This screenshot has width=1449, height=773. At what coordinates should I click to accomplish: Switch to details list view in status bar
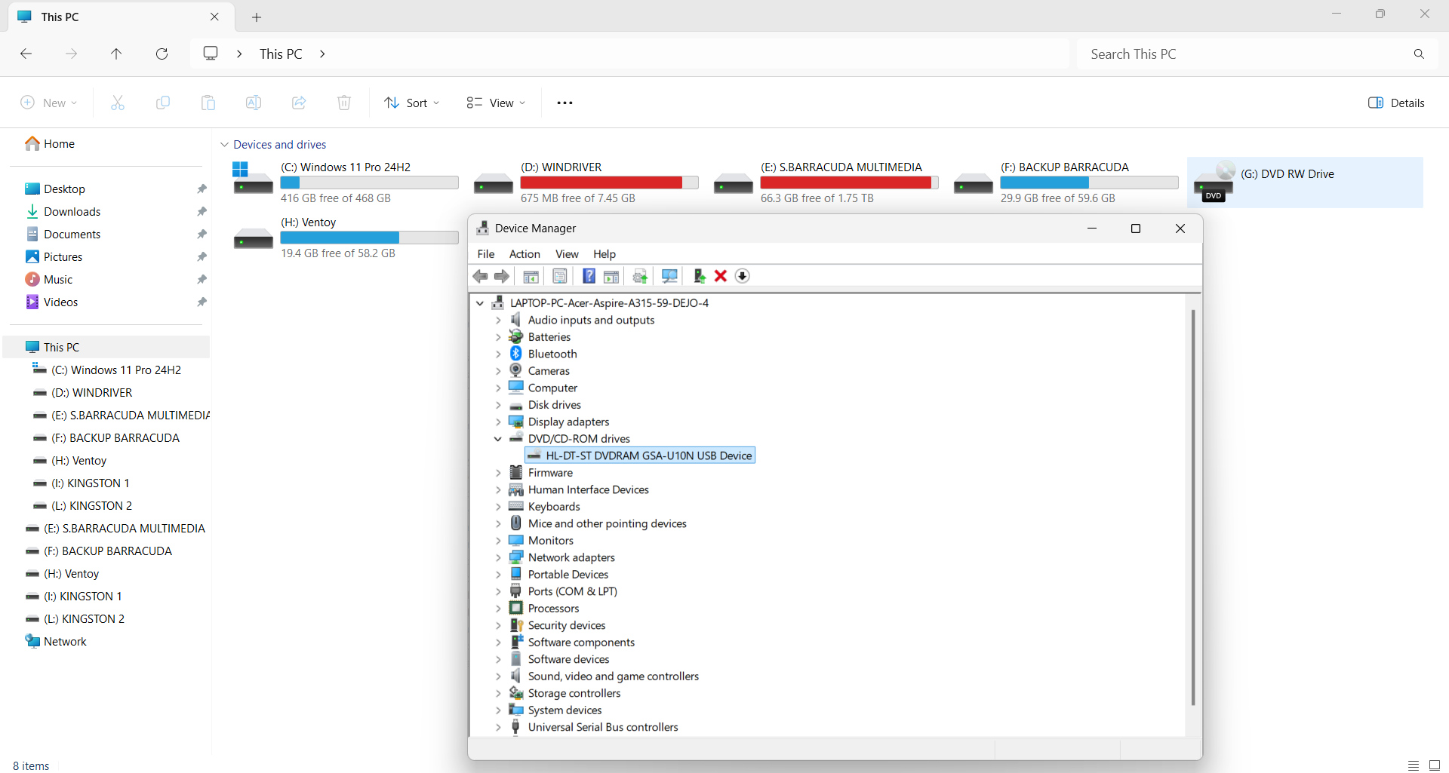point(1414,765)
